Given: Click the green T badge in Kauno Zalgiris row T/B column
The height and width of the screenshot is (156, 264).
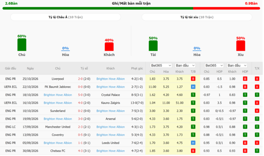Looking at the screenshot, I should coord(193,103).
